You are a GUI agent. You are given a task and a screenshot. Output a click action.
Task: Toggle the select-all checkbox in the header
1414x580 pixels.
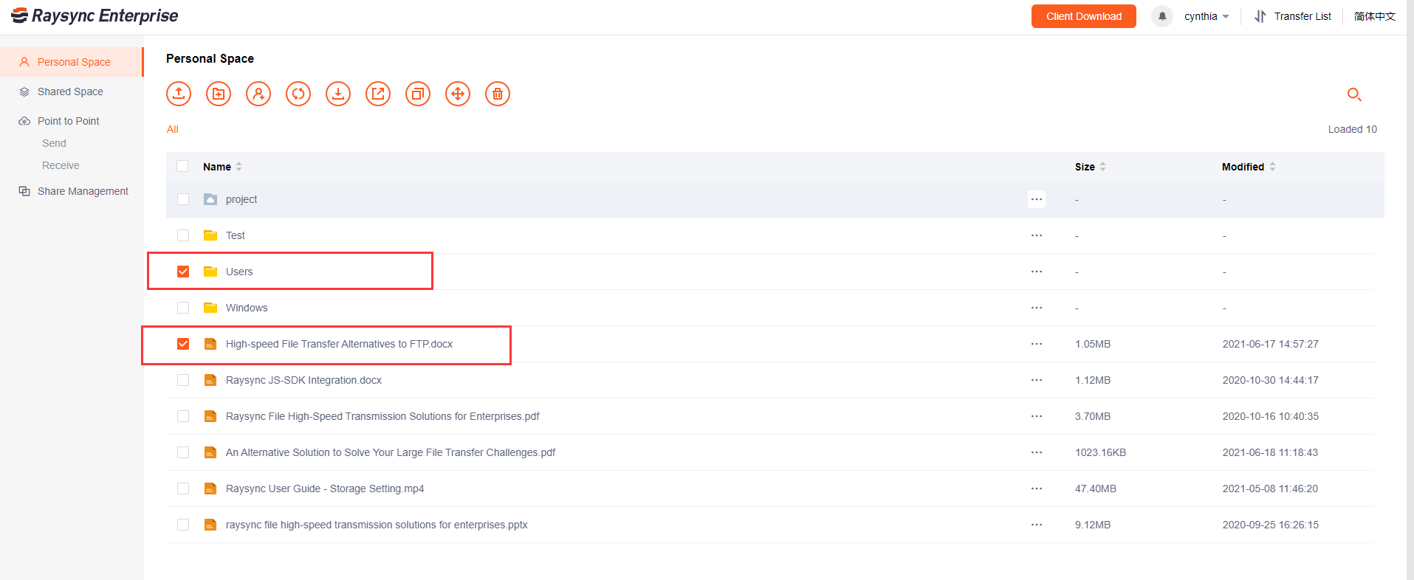coord(182,166)
